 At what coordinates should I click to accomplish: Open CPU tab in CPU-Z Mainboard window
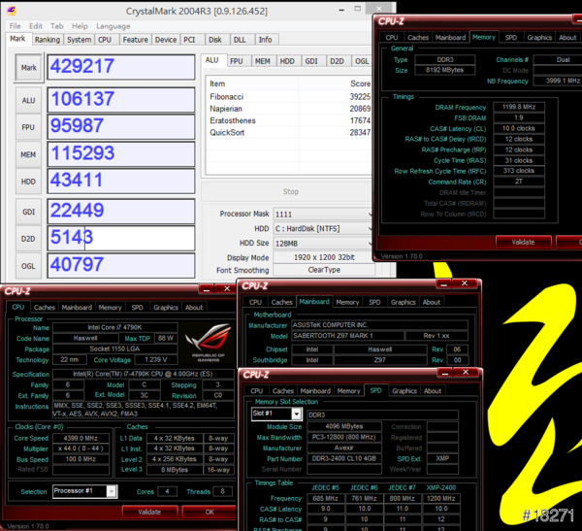click(255, 302)
